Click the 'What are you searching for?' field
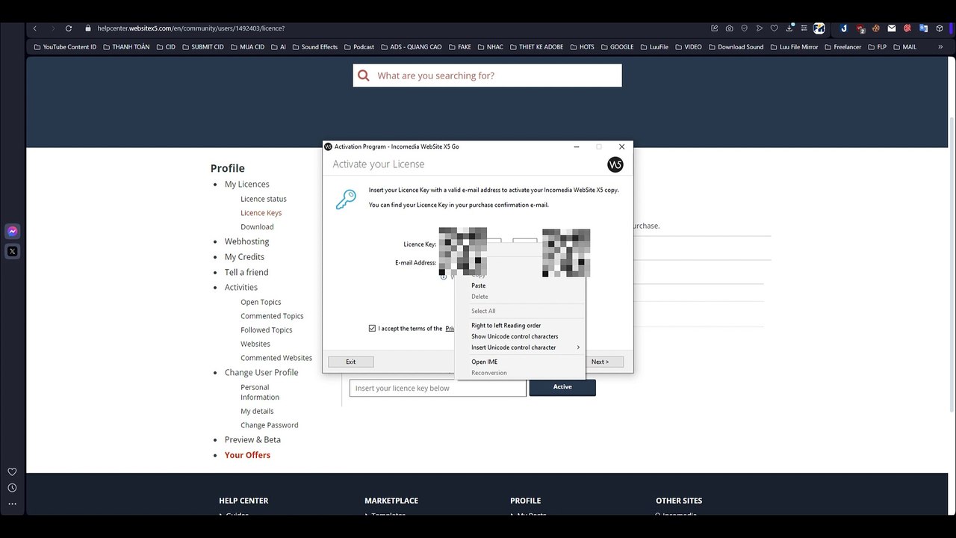Screen dimensions: 956x538 click(x=488, y=75)
